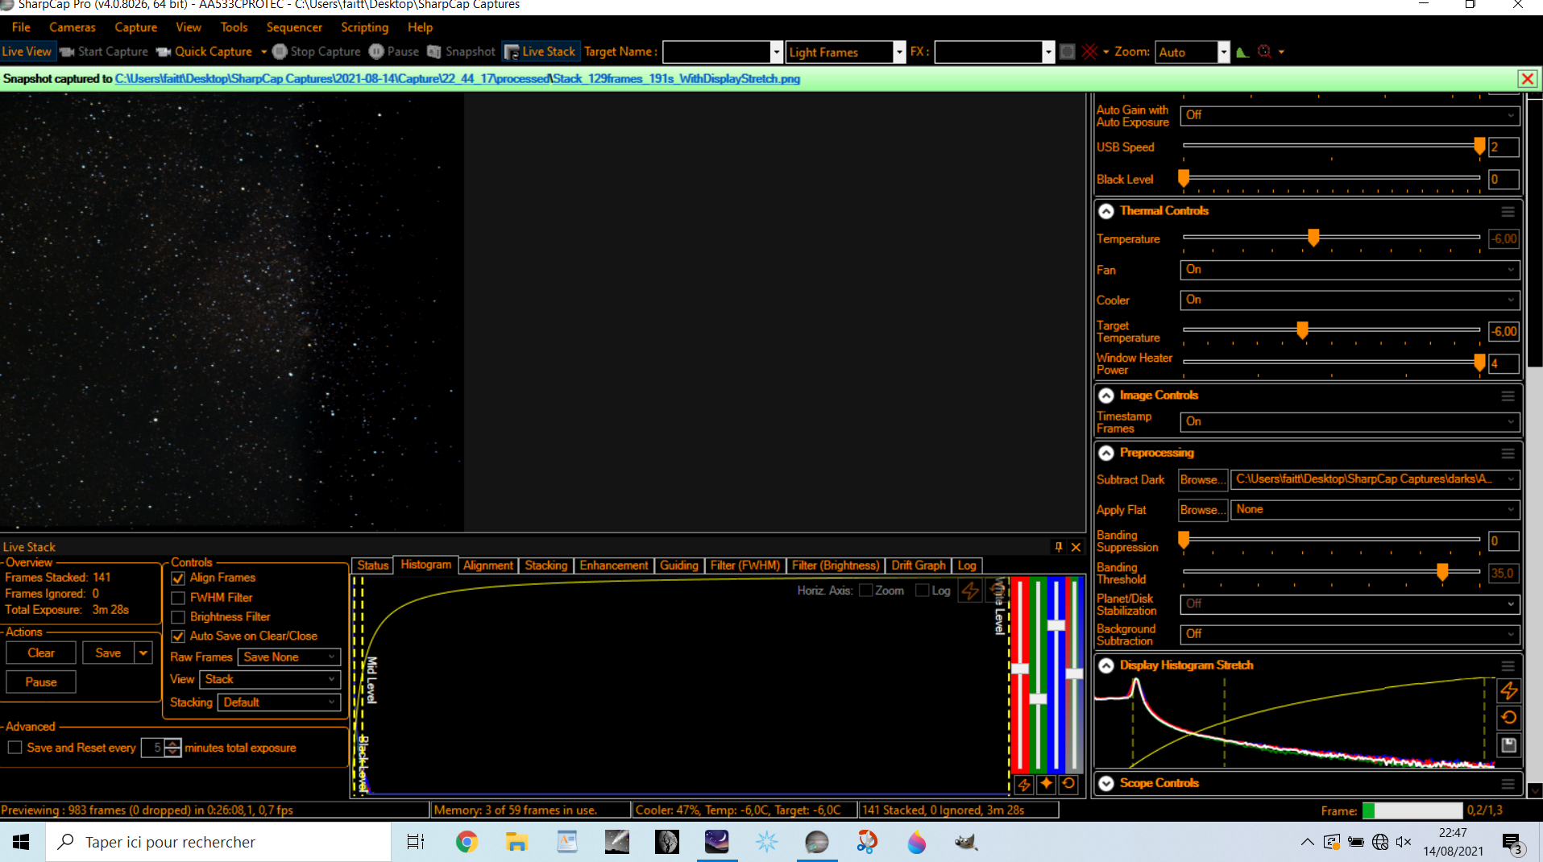The height and width of the screenshot is (862, 1543).
Task: Open Stacking Default dropdown
Action: (279, 702)
